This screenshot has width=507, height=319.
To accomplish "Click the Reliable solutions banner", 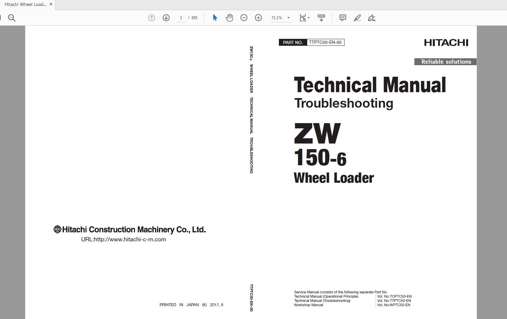I will pyautogui.click(x=445, y=62).
